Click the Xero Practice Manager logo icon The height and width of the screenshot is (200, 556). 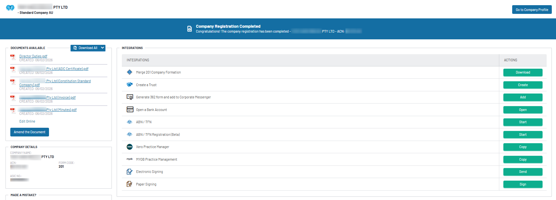130,147
